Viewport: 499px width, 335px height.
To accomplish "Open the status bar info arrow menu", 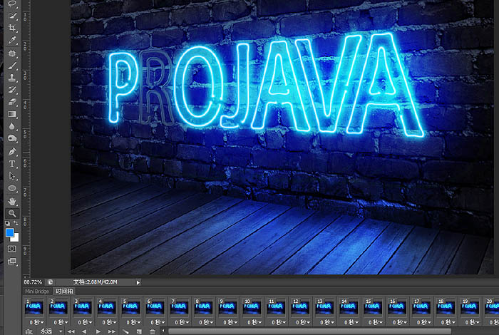I will [138, 282].
